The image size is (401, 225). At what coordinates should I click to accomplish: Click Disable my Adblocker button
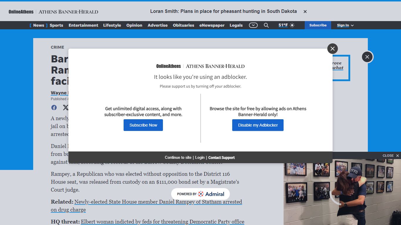[x=258, y=125]
